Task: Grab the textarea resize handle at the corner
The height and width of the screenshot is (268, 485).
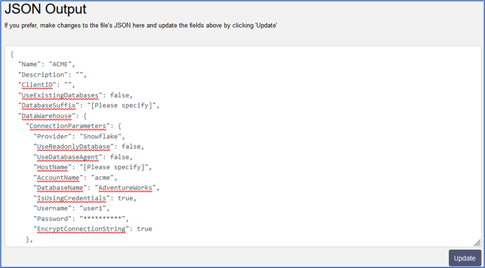Action: click(x=477, y=243)
